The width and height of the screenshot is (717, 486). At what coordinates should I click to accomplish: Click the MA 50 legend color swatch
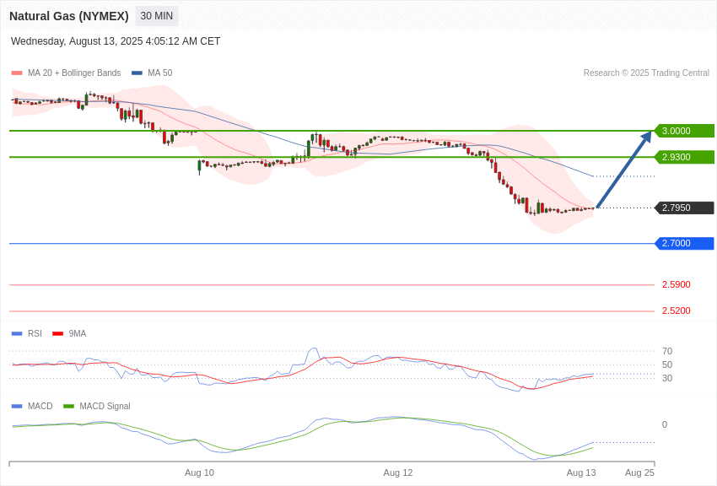[x=137, y=73]
